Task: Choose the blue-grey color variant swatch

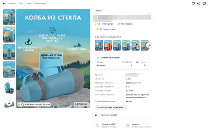Action: point(99,45)
